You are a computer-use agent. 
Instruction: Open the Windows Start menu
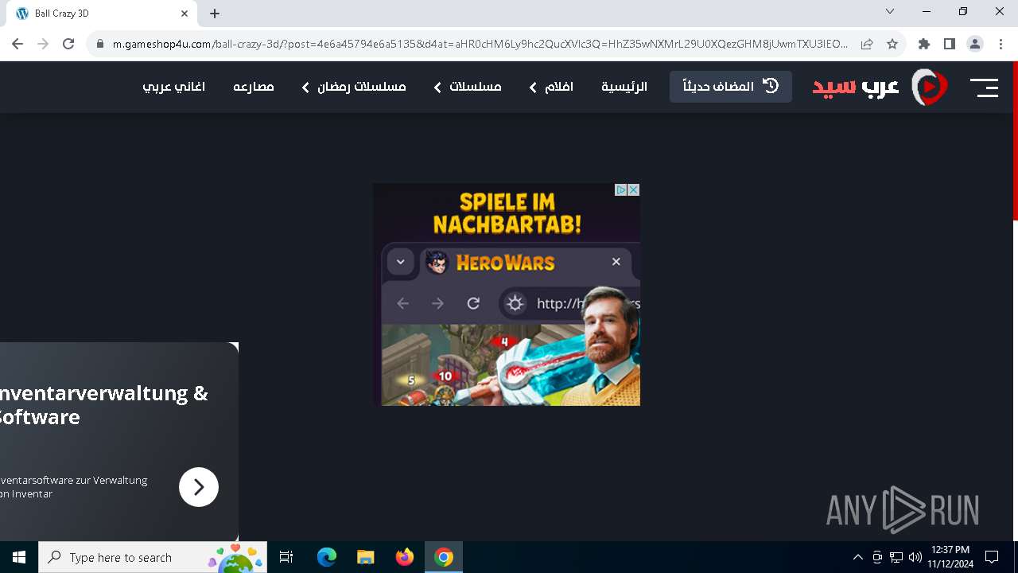[19, 557]
